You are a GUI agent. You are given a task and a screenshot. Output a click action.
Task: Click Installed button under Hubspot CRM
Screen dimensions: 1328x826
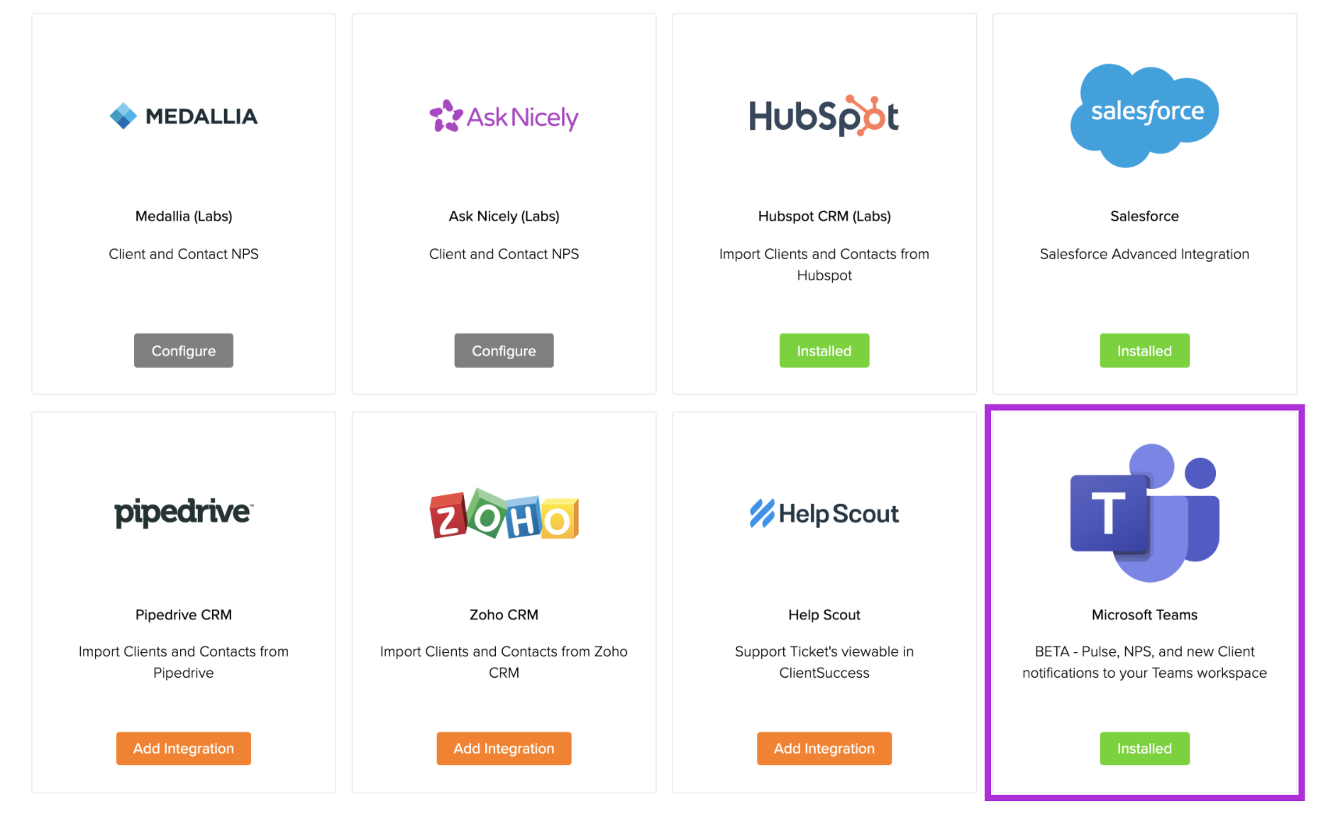pos(824,351)
